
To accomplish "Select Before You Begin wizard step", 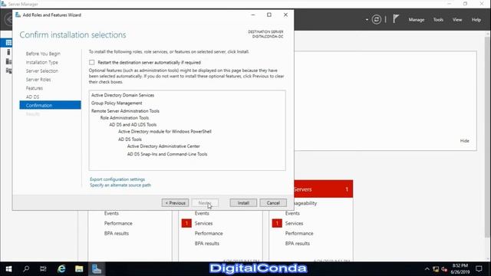I will click(43, 54).
